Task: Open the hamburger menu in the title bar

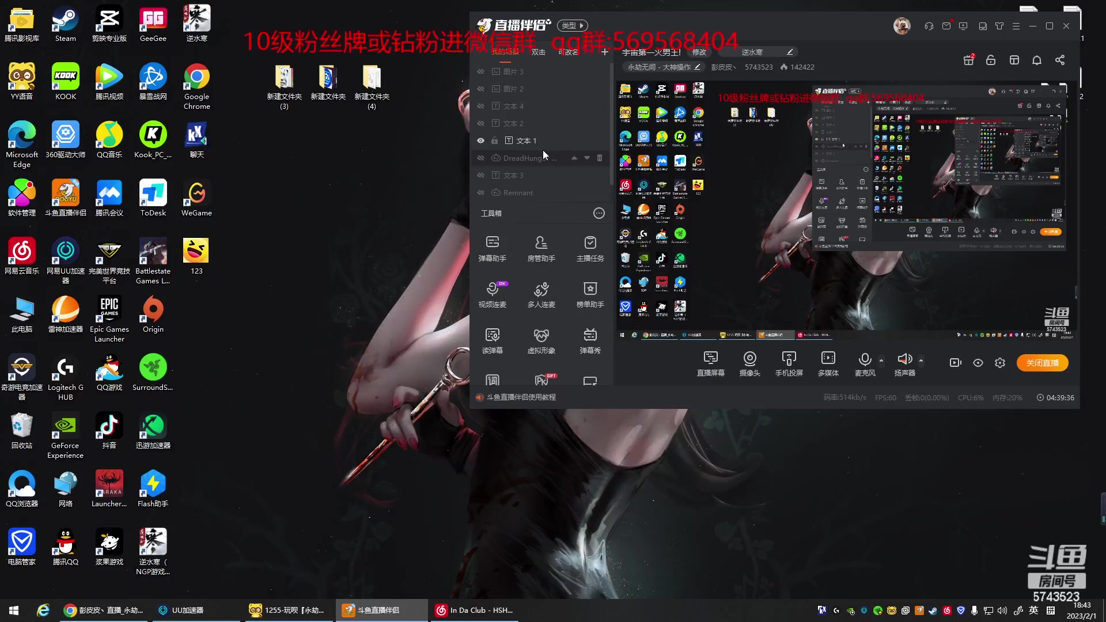Action: (1016, 26)
